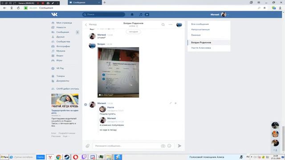This screenshot has width=285, height=160.
Task: Open the emoji smiley picker
Action: [x=169, y=146]
